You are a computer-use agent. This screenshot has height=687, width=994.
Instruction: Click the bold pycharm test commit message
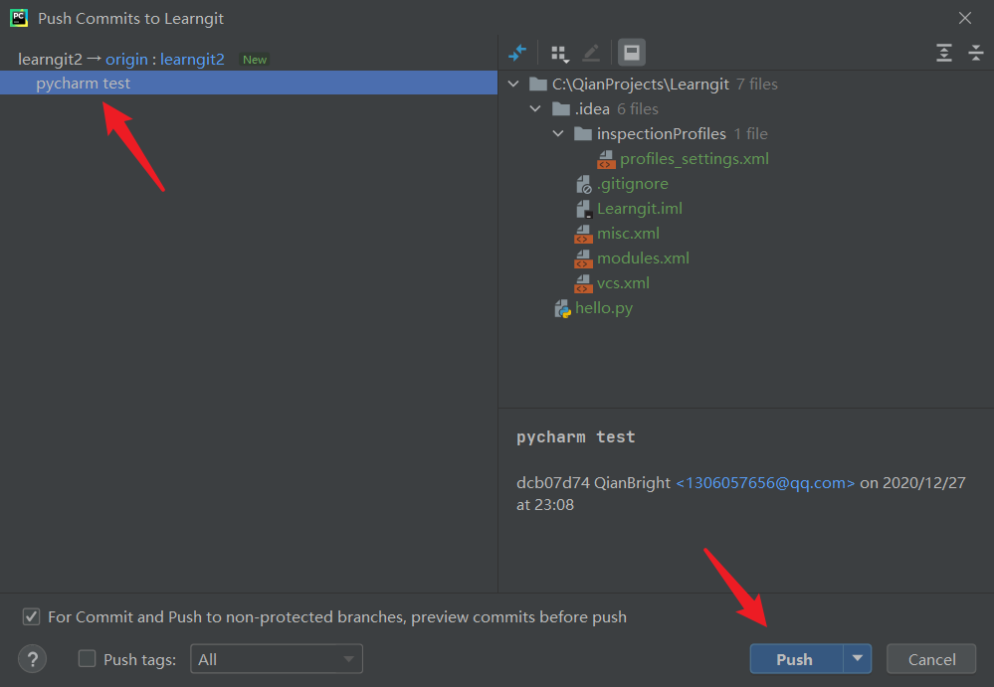coord(576,436)
